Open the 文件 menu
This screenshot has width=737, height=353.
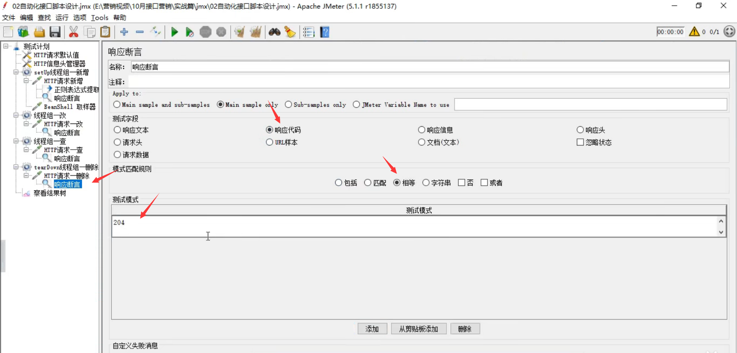[8, 18]
